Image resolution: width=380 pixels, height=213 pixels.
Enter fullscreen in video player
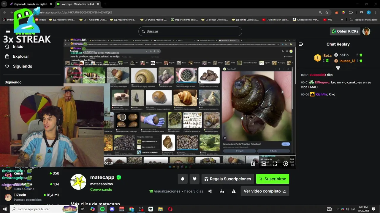[x=275, y=164]
